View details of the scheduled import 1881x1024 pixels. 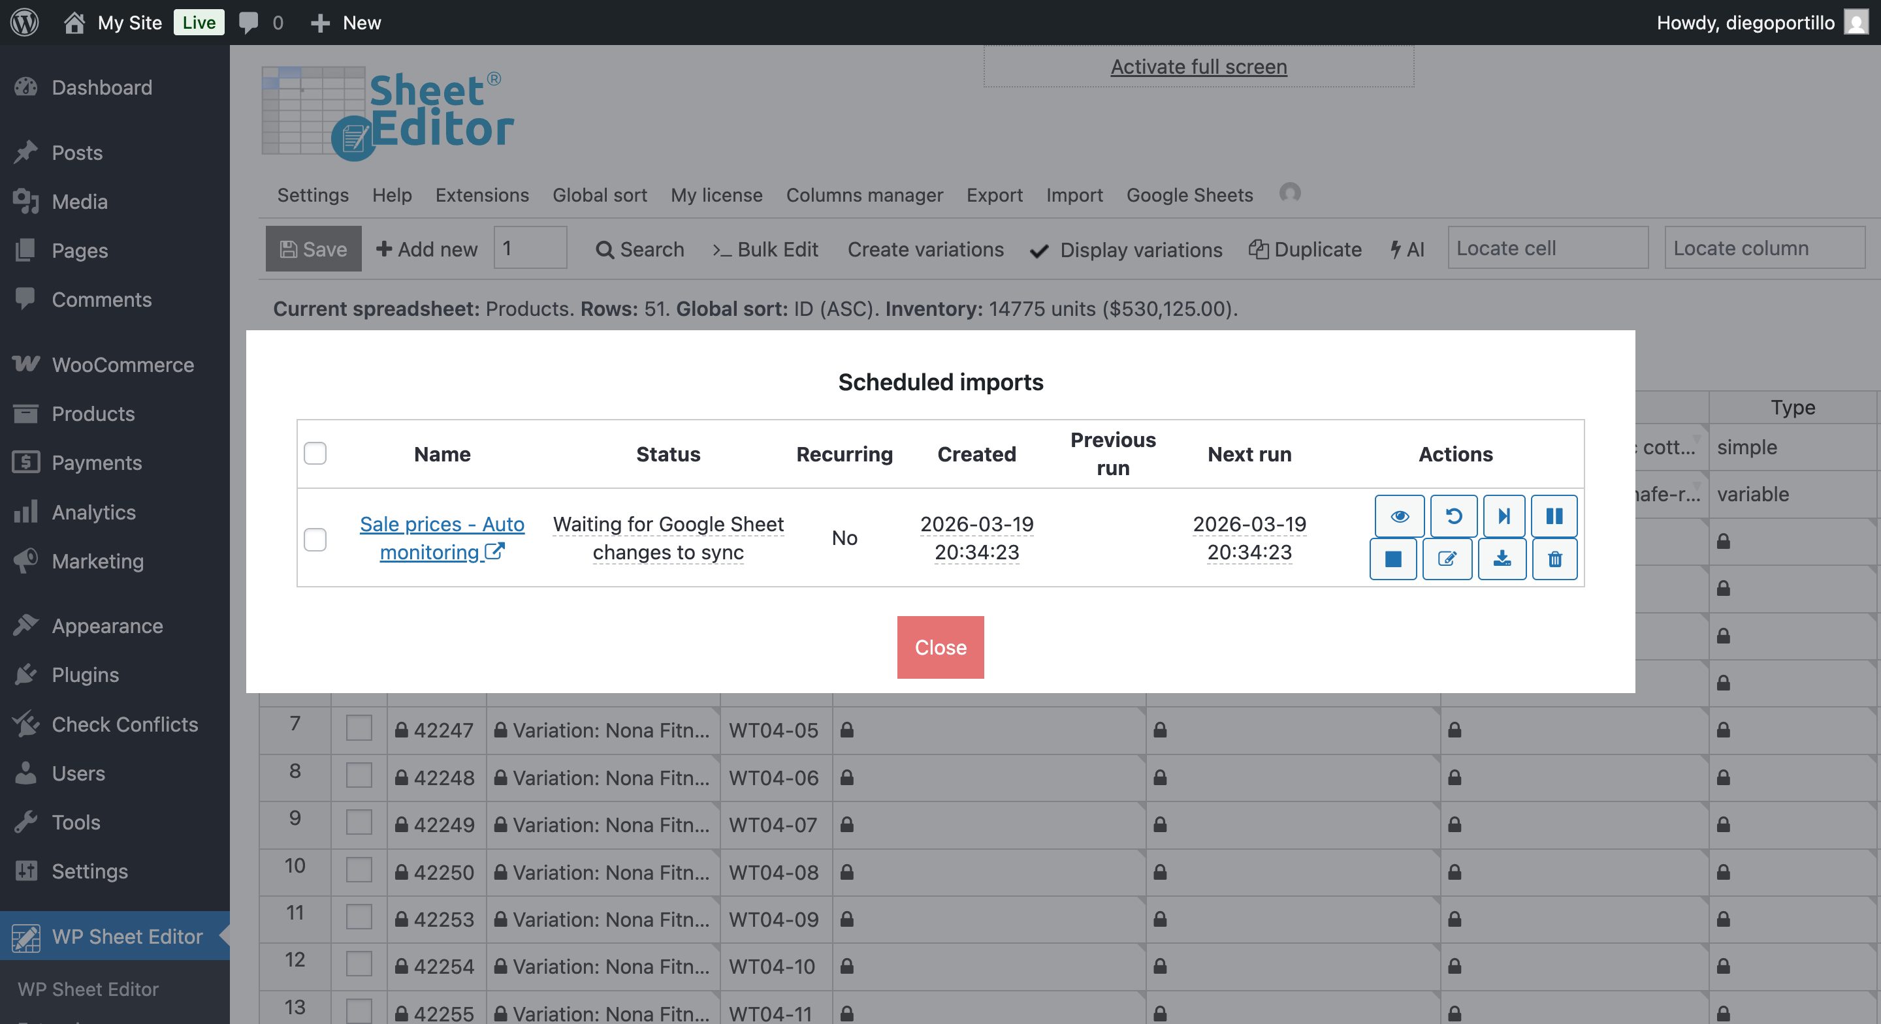[1399, 516]
